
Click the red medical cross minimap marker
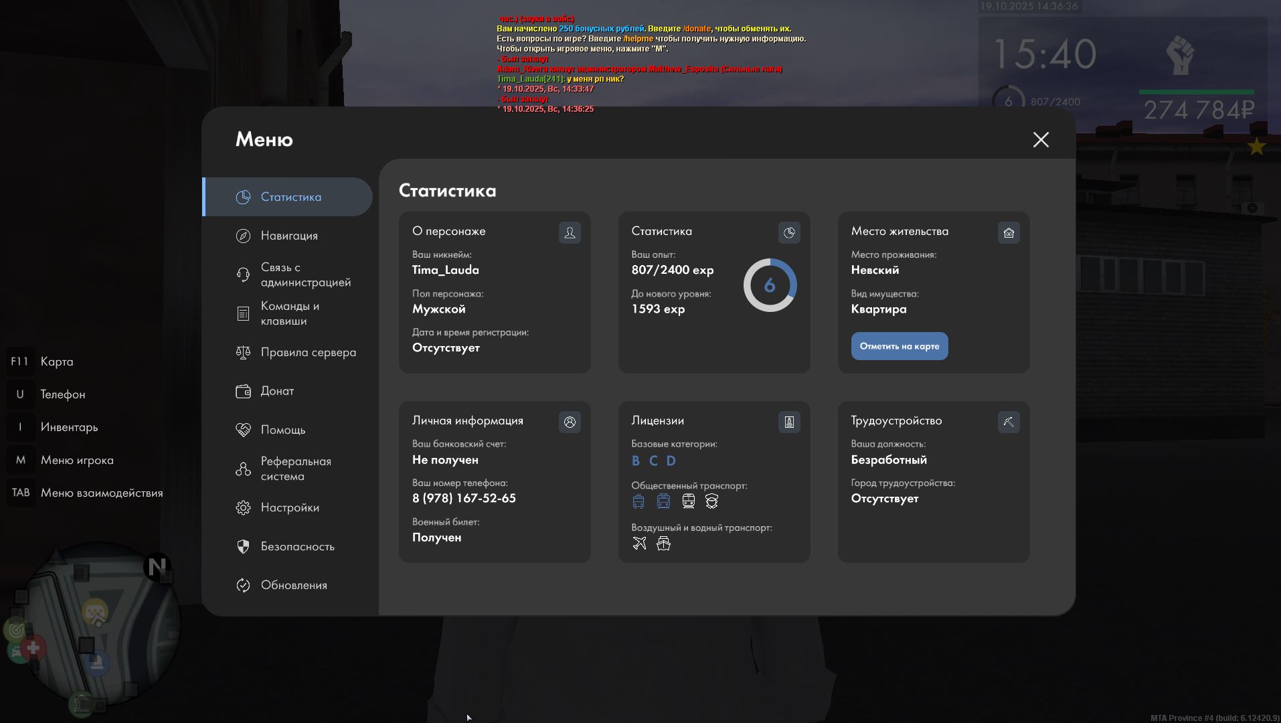[x=33, y=648]
